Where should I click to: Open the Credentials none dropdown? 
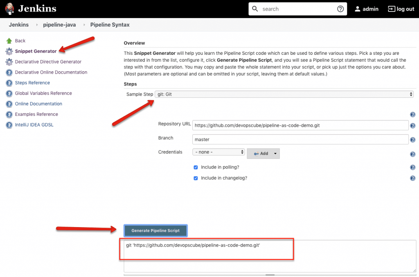click(x=219, y=152)
